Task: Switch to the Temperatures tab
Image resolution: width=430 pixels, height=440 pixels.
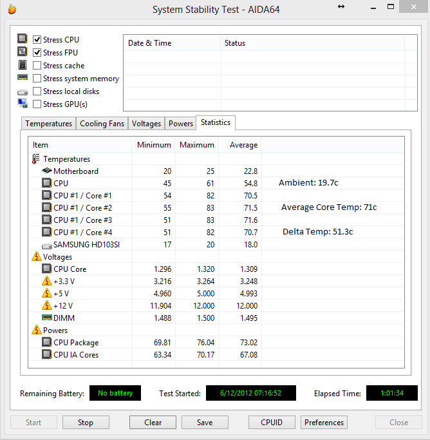Action: tap(48, 124)
